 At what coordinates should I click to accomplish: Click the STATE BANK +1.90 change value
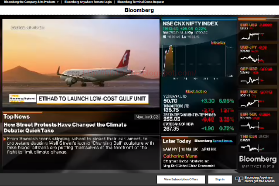click(x=208, y=128)
